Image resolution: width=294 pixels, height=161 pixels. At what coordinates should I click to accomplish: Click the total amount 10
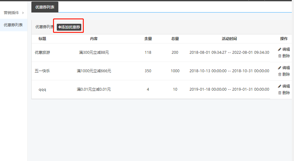click(175, 89)
